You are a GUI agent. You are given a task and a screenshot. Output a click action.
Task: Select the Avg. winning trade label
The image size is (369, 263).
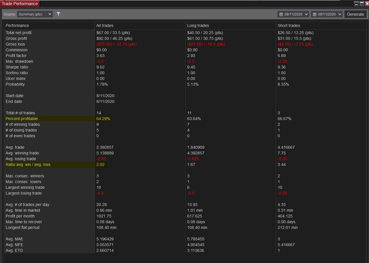click(22, 153)
